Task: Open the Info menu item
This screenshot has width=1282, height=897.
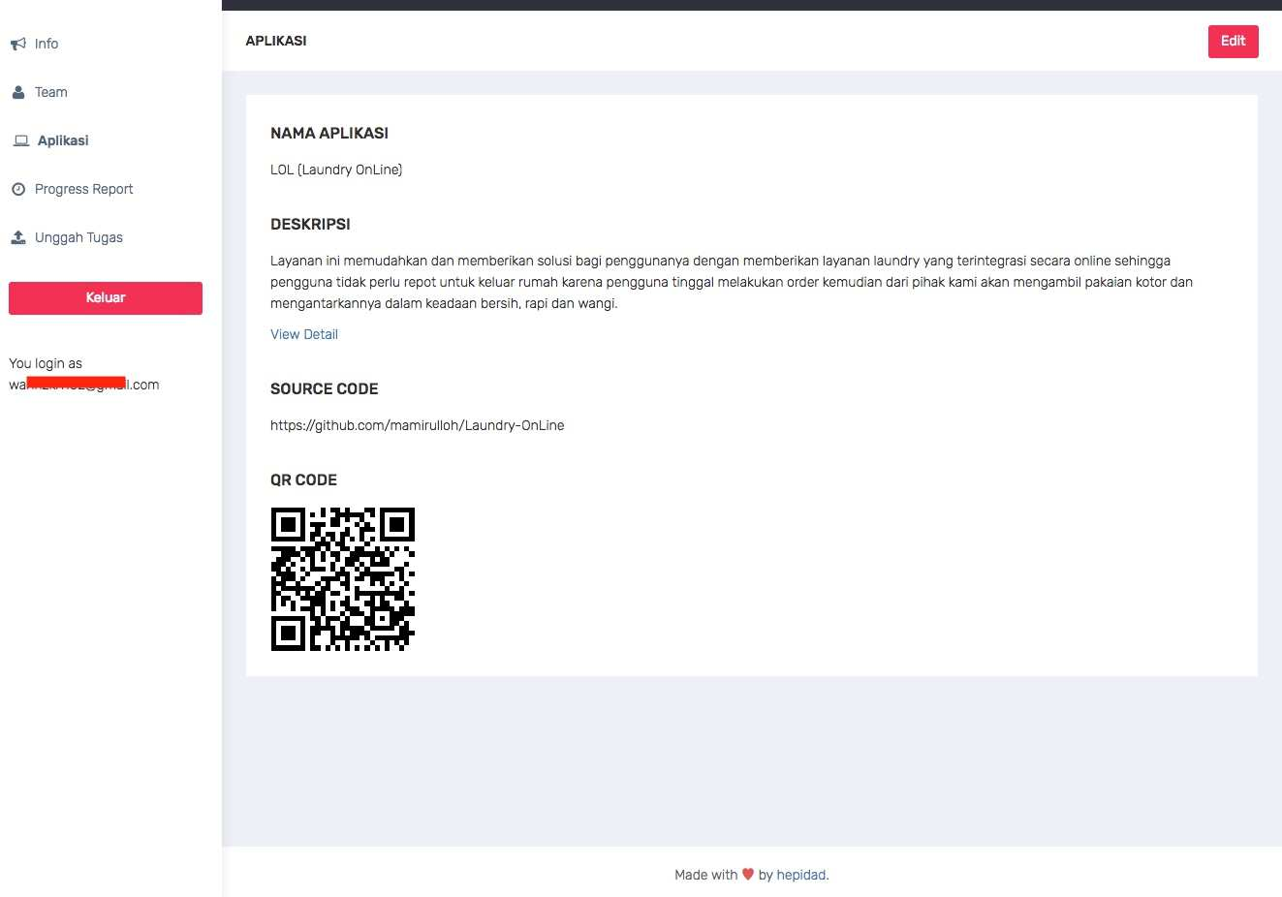Action: 47,44
